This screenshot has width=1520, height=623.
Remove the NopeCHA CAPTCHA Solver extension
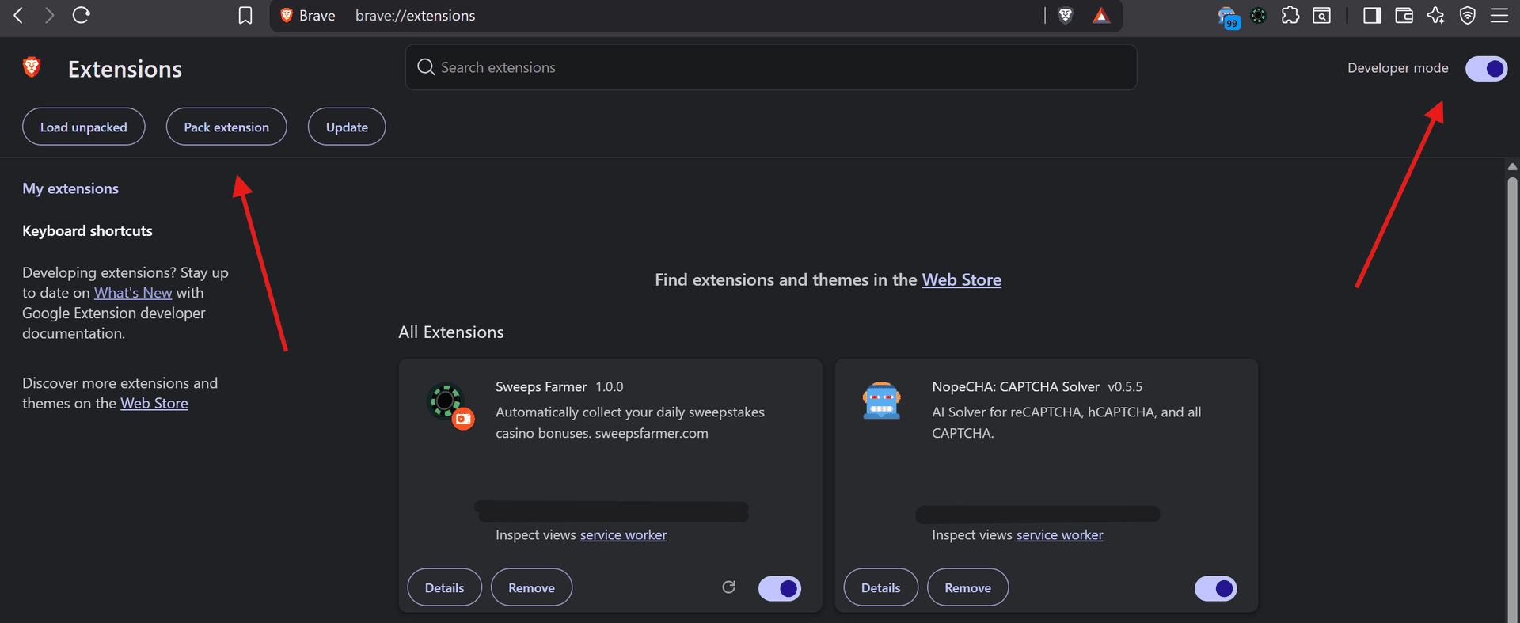click(x=967, y=587)
